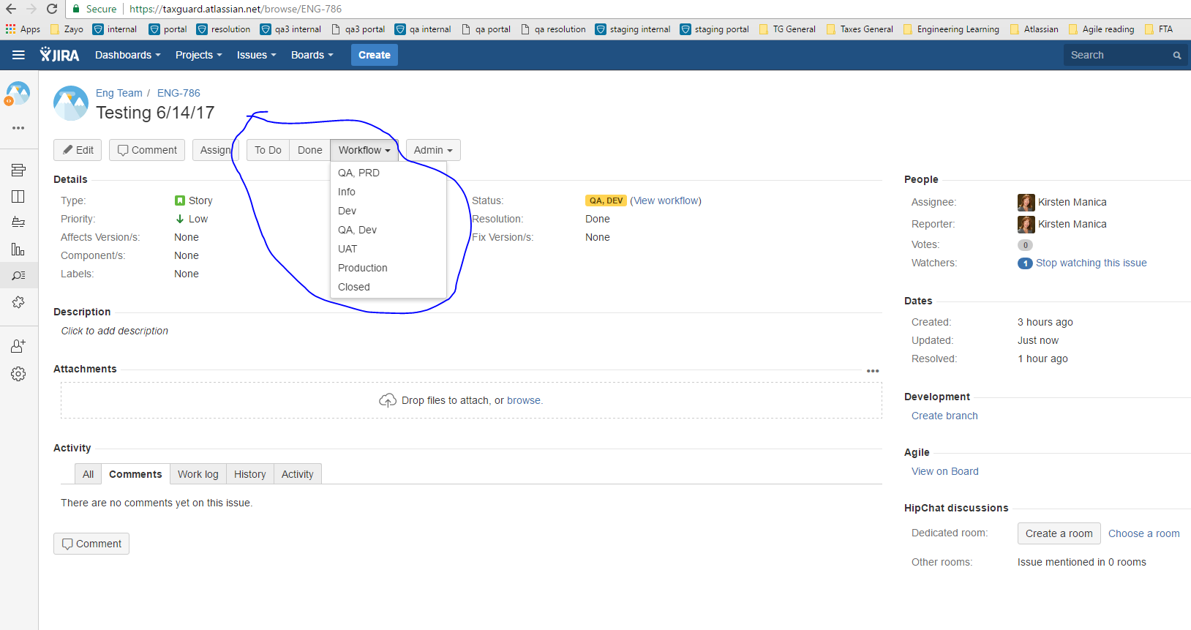Viewport: 1191px width, 630px height.
Task: Choose the UAT workflow transition
Action: (x=388, y=249)
